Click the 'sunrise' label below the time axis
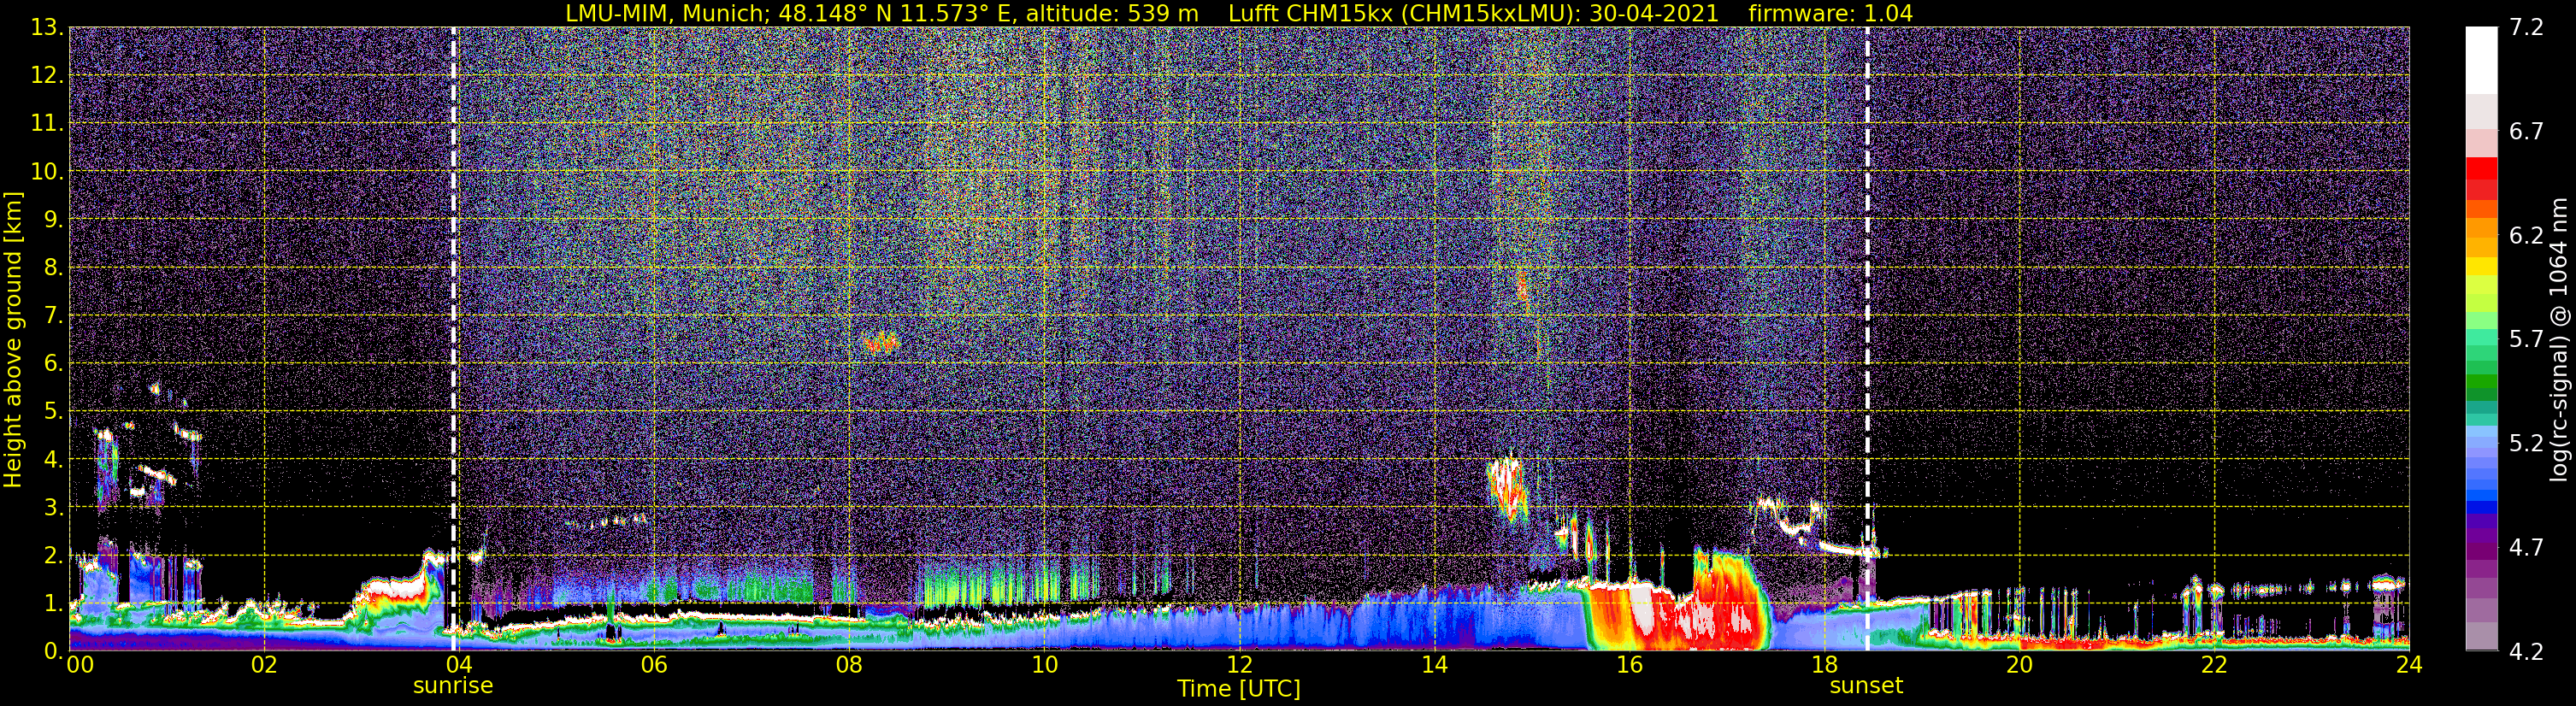Viewport: 2576px width, 706px height. click(453, 686)
